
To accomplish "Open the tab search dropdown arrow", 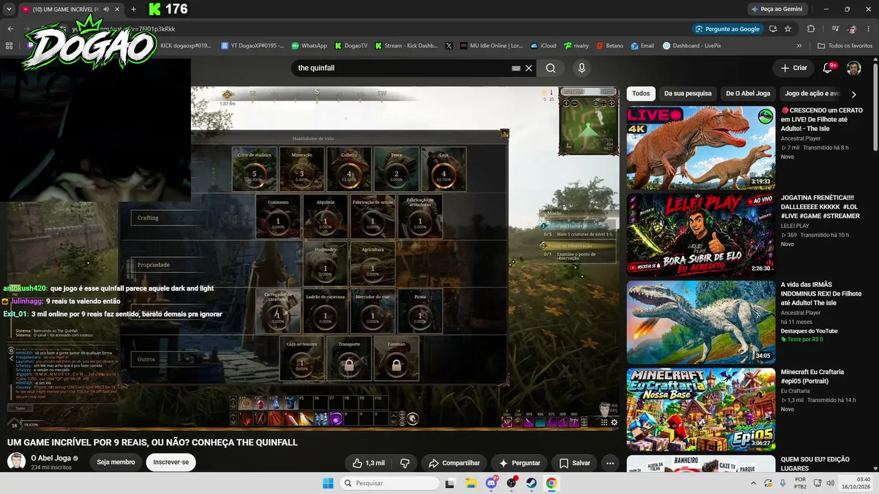I will (x=9, y=10).
